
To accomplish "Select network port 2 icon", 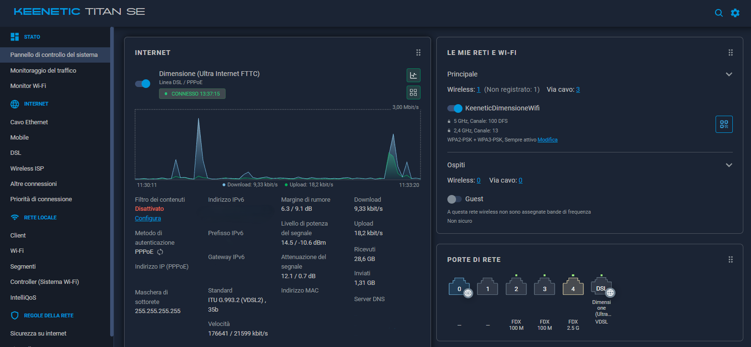I will click(x=516, y=288).
